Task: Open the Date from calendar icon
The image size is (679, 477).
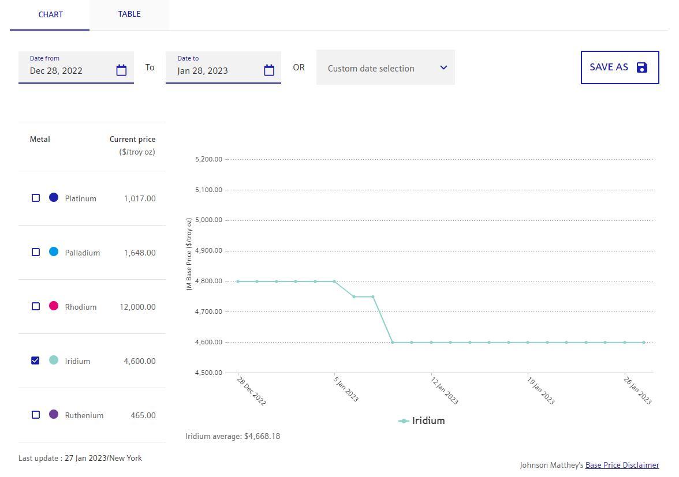Action: coord(121,70)
